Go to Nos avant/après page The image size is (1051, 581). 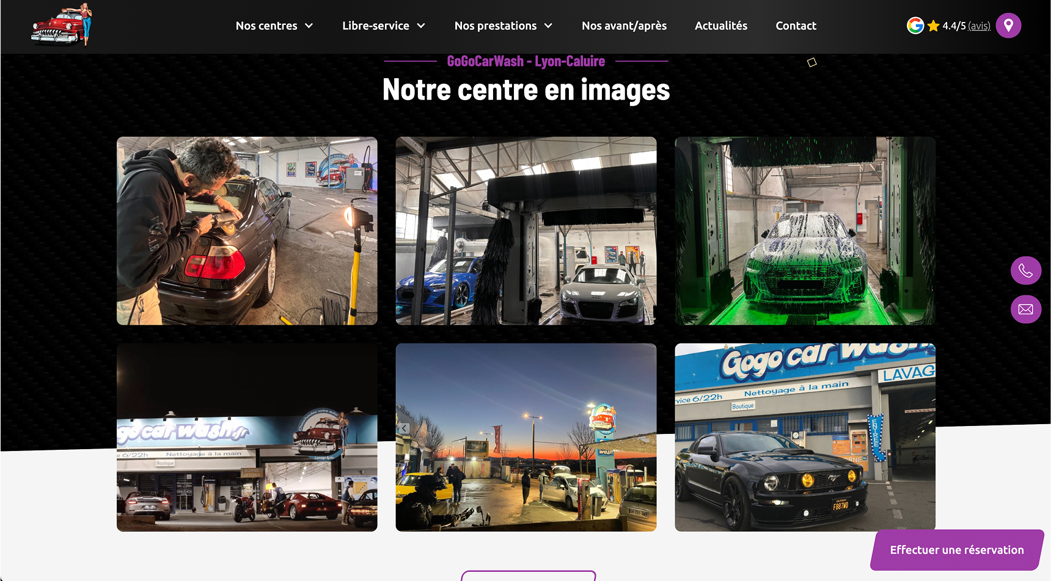[624, 26]
